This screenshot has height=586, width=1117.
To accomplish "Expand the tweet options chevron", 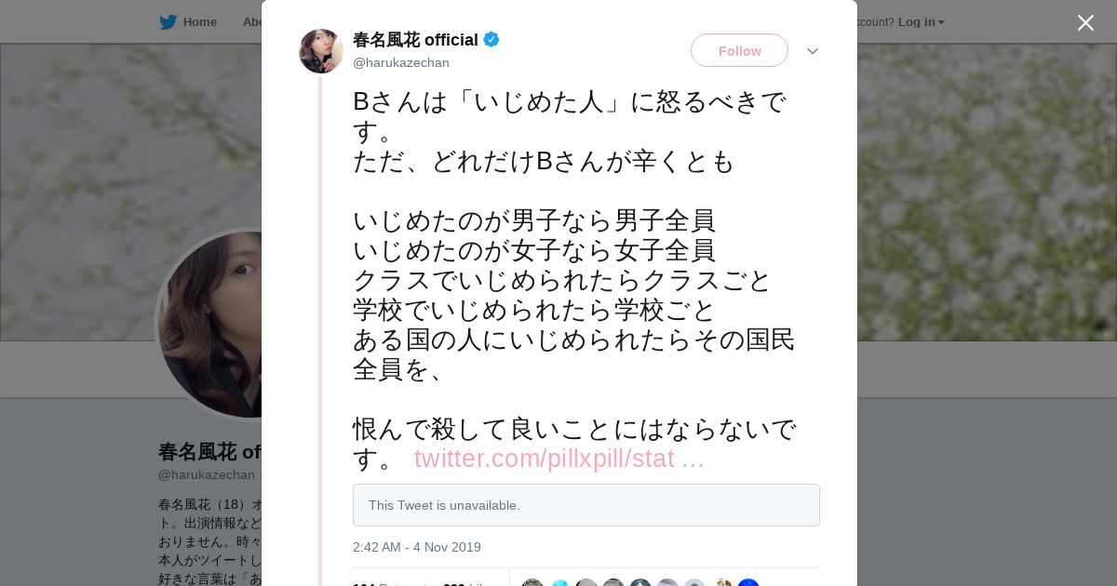I will 813,51.
